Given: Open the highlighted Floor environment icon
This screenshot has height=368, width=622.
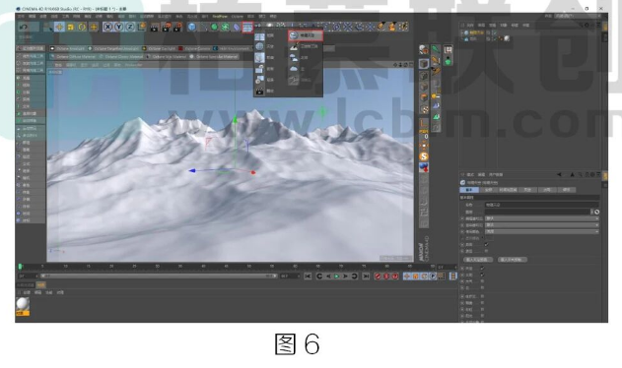Looking at the screenshot, I should (x=247, y=27).
